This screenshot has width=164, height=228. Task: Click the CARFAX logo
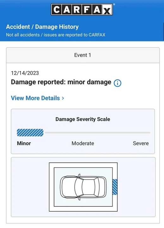coord(82,9)
